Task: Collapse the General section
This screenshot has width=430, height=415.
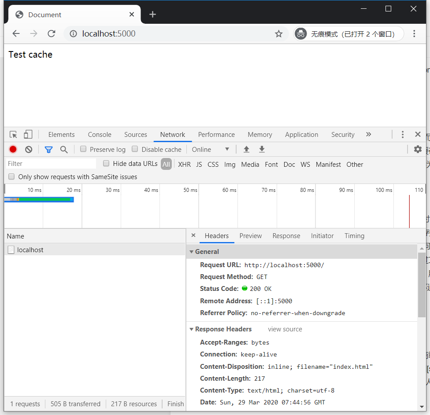Action: point(191,252)
